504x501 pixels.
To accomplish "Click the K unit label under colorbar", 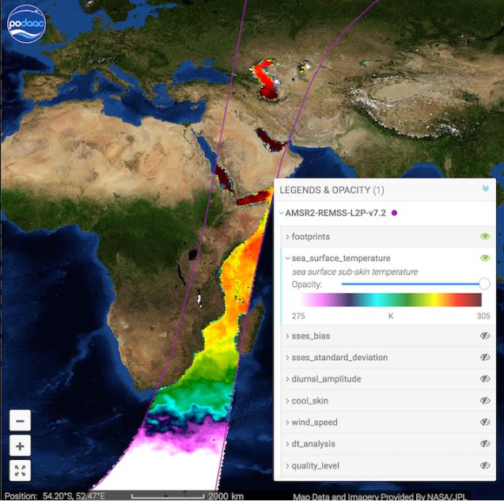I will click(391, 316).
